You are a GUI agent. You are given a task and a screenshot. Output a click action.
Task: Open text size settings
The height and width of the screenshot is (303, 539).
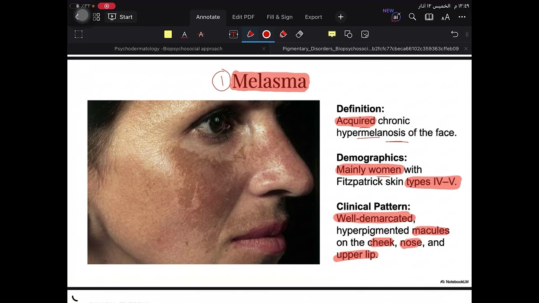point(445,17)
